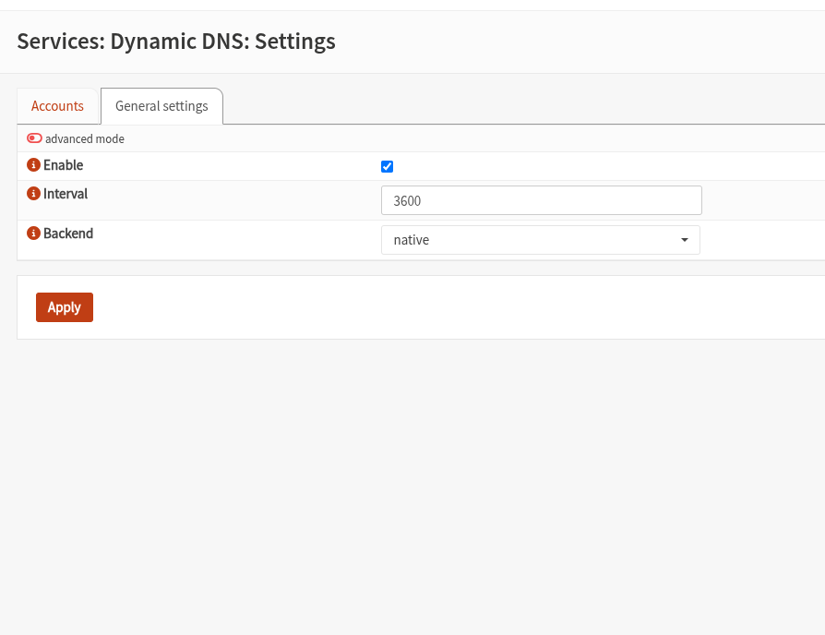Viewport: 825px width, 635px height.
Task: Click the Backend dropdown caret arrow
Action: (684, 240)
